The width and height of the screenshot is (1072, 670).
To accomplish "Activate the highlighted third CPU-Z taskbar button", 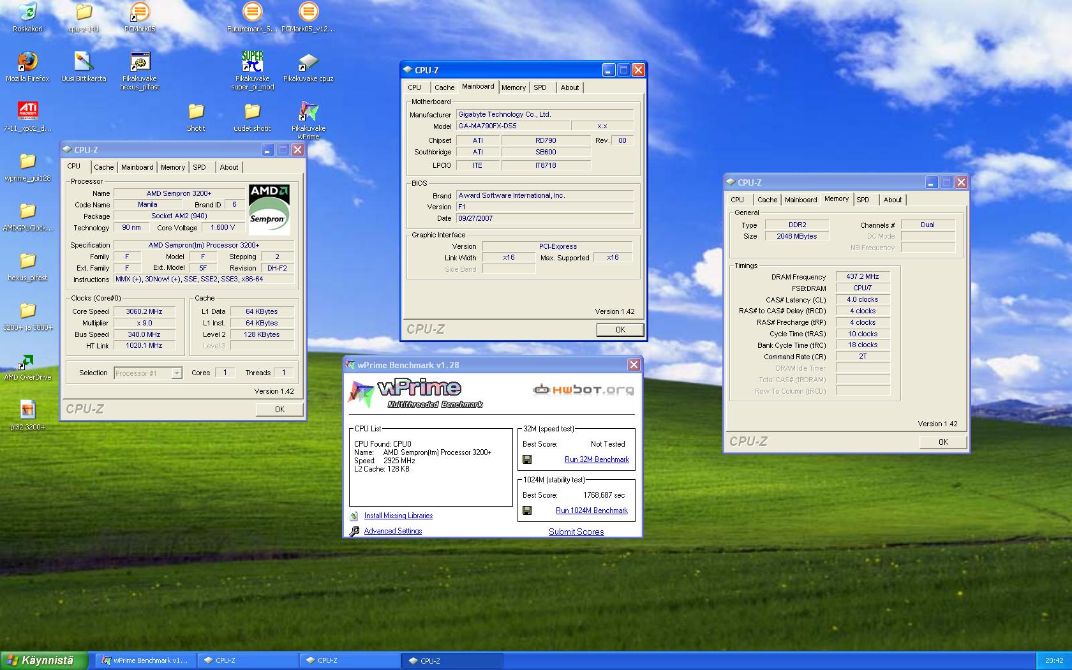I will [x=452, y=660].
